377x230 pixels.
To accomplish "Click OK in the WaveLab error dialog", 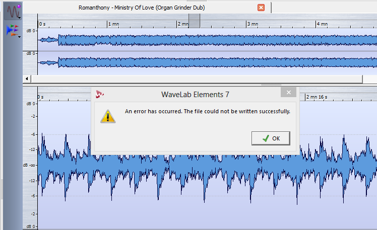I will 271,138.
